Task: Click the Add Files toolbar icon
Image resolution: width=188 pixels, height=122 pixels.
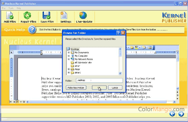Action: click(10, 17)
